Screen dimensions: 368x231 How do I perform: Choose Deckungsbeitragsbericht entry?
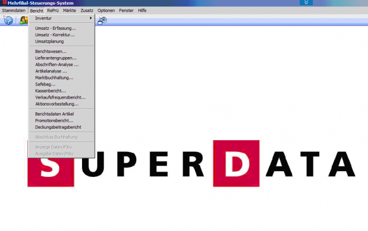pos(62,127)
